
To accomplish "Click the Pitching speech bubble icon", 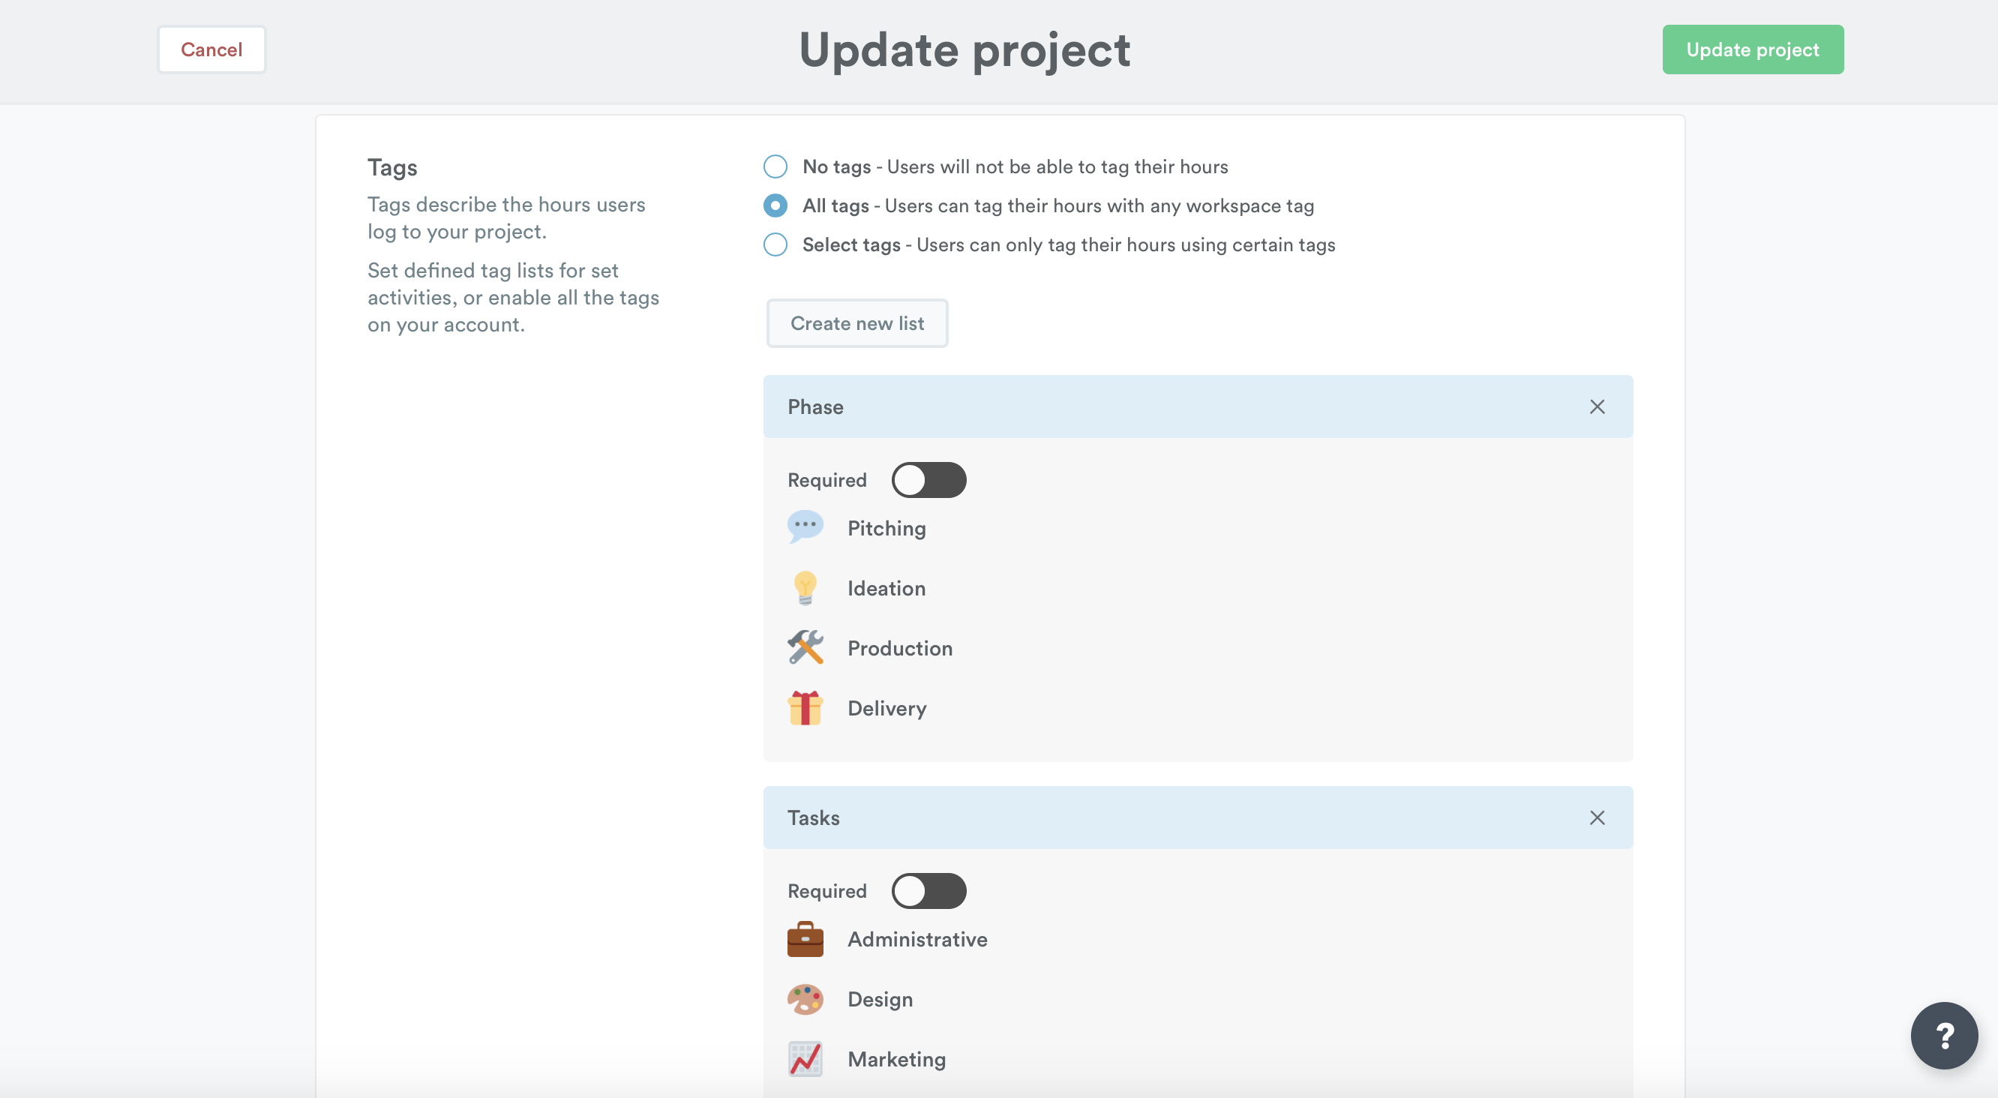I will (805, 527).
